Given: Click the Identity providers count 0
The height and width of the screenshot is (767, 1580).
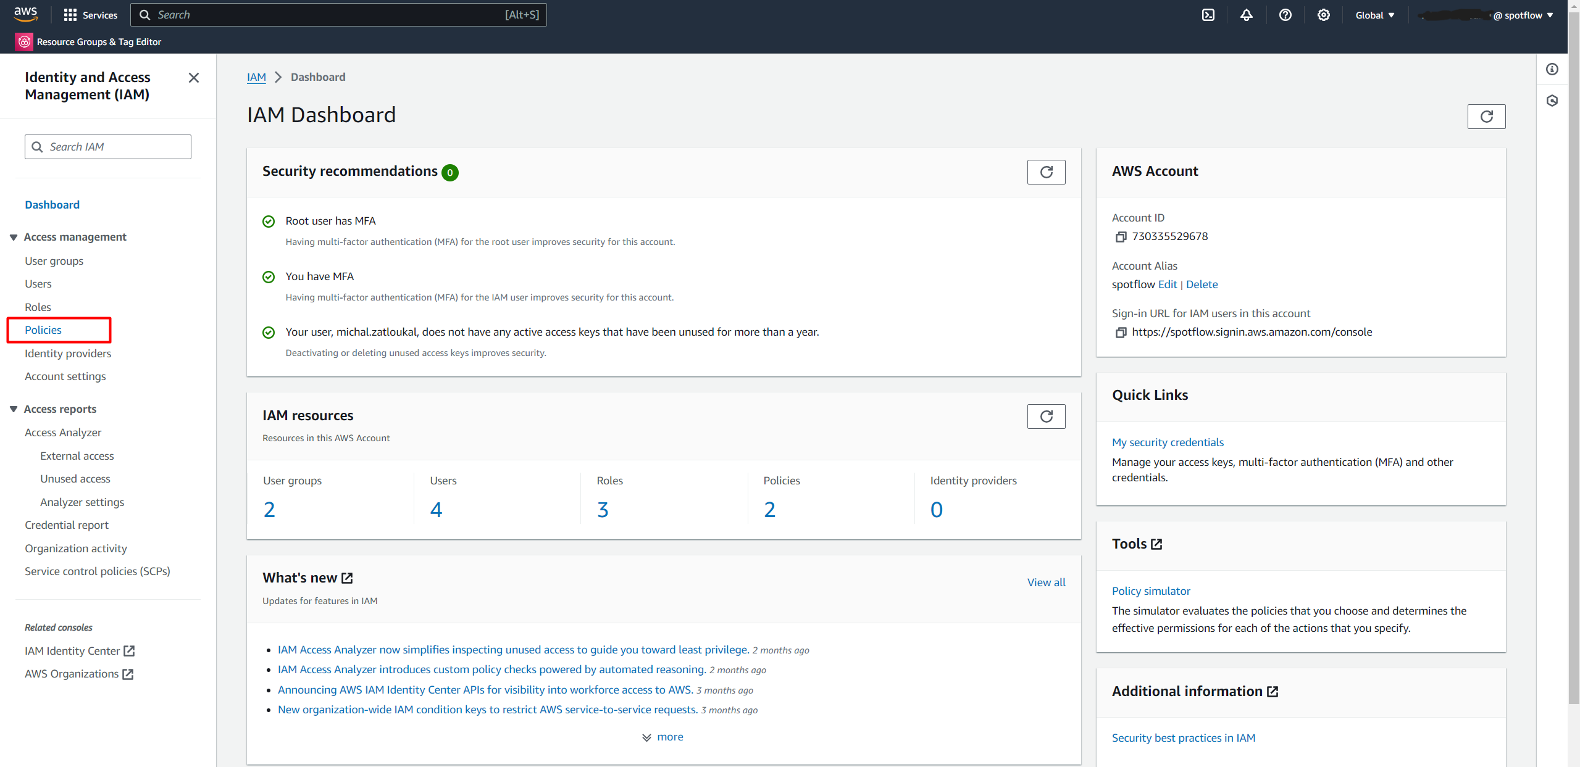Looking at the screenshot, I should pyautogui.click(x=936, y=510).
